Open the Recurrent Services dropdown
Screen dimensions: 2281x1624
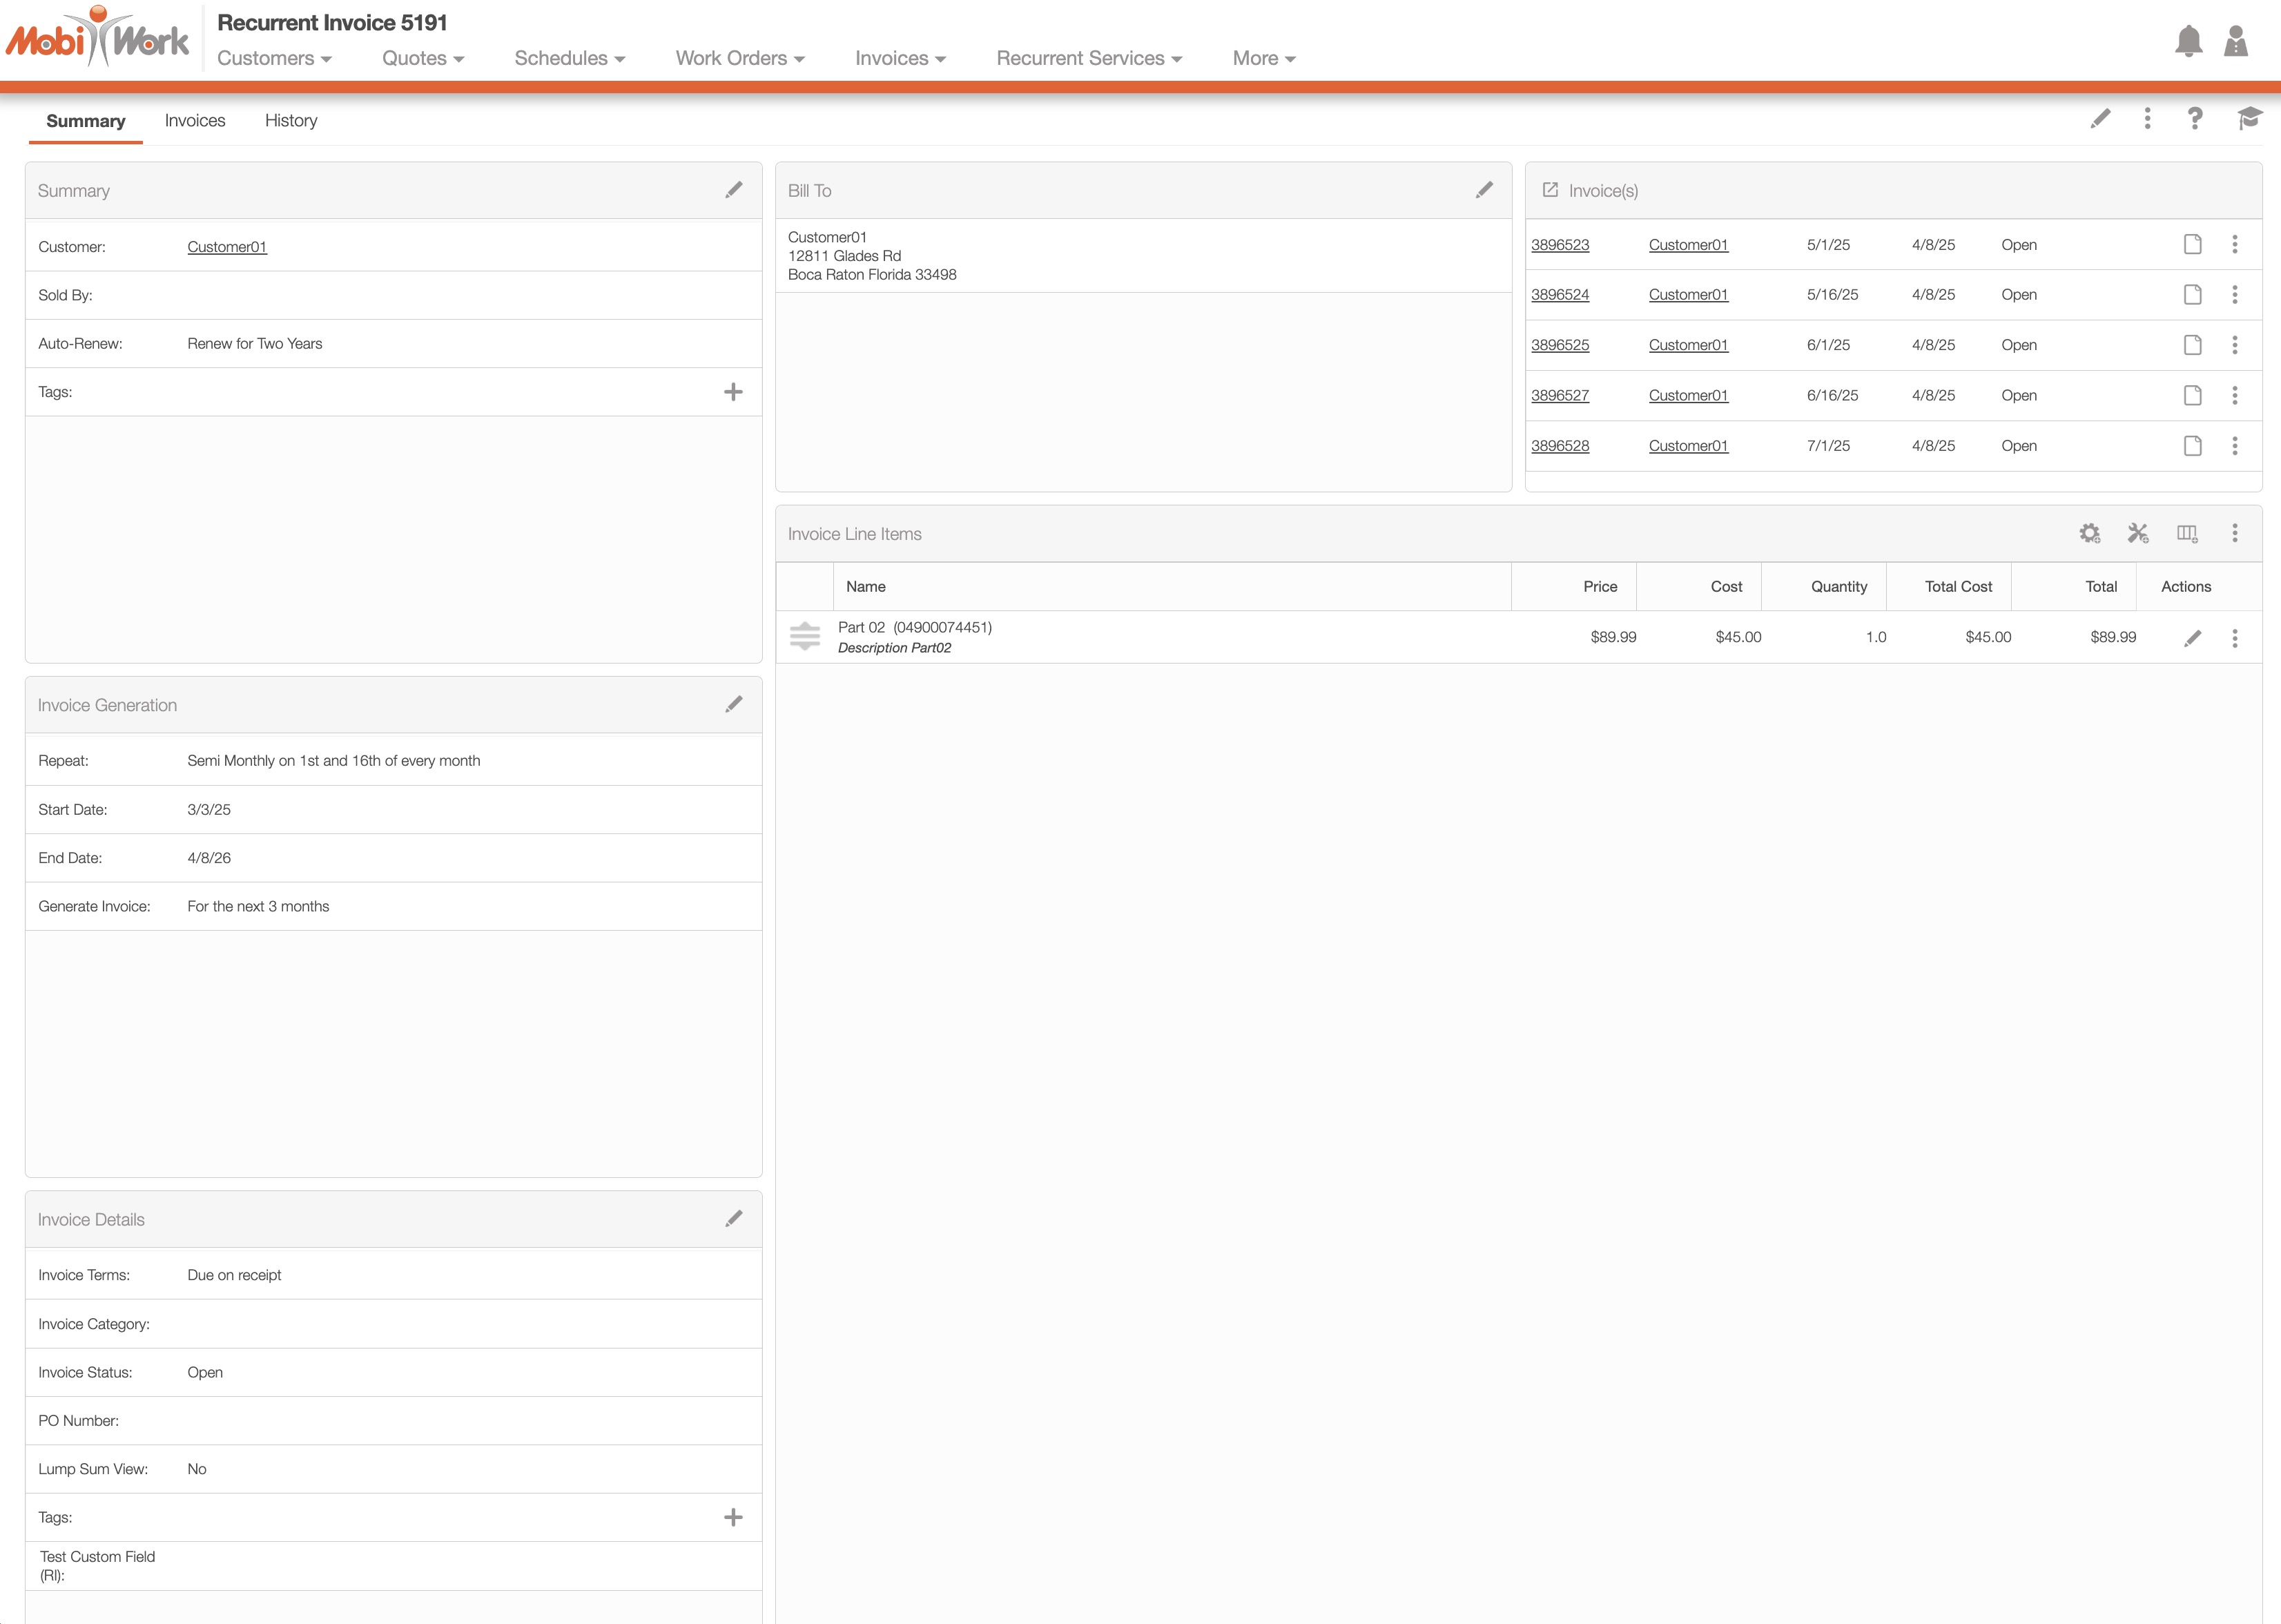(x=1089, y=58)
